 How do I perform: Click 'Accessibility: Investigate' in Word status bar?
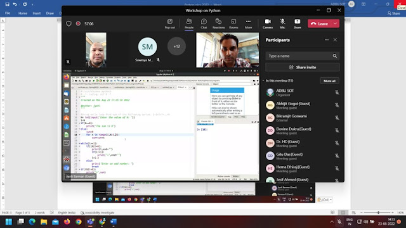97,213
